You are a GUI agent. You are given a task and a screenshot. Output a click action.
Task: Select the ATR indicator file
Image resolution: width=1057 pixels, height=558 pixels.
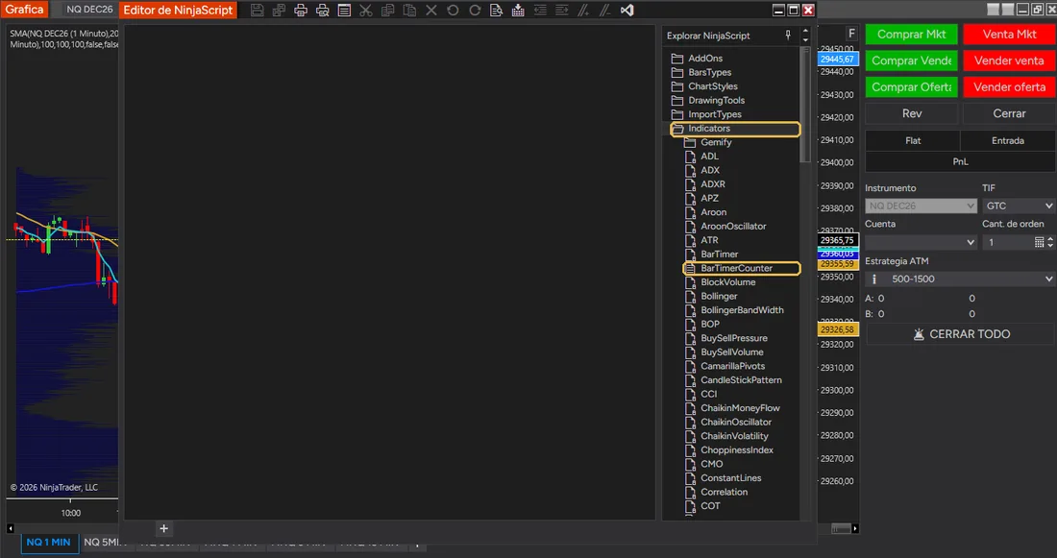click(x=709, y=240)
